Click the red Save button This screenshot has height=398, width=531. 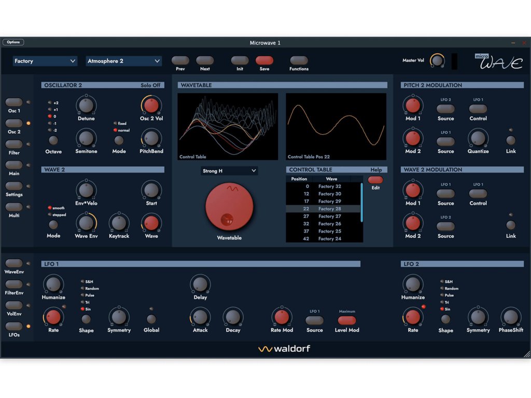pyautogui.click(x=264, y=61)
